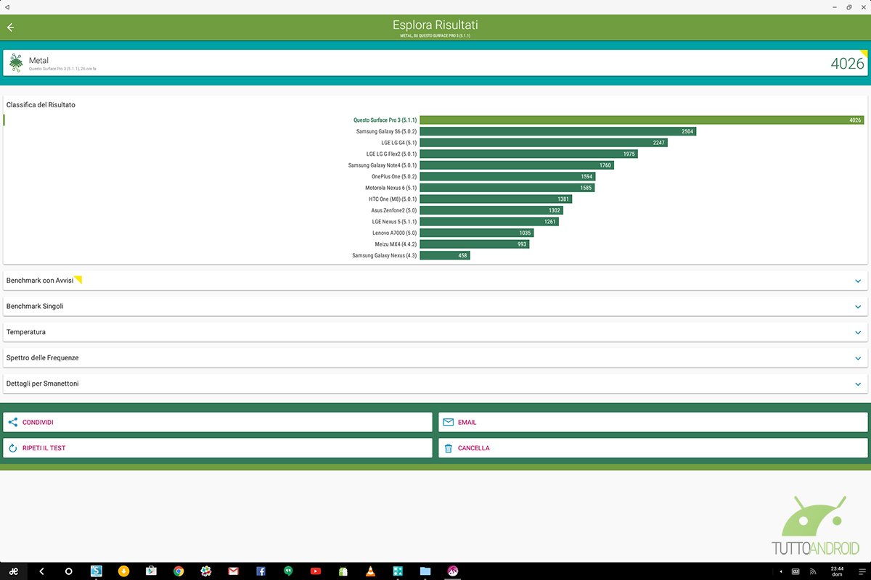This screenshot has height=580, width=871.
Task: Show hidden tray icons arrow
Action: point(780,571)
